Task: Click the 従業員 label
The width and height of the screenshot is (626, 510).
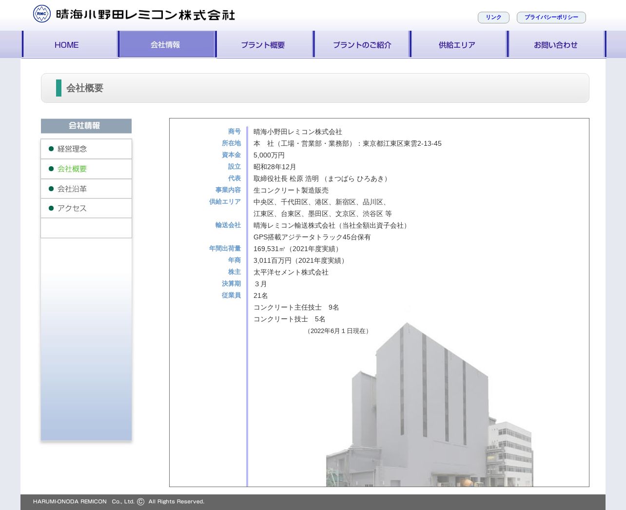Action: 232,295
